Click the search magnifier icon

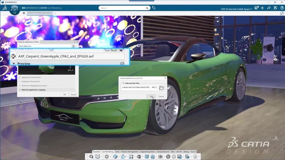[x=147, y=8]
